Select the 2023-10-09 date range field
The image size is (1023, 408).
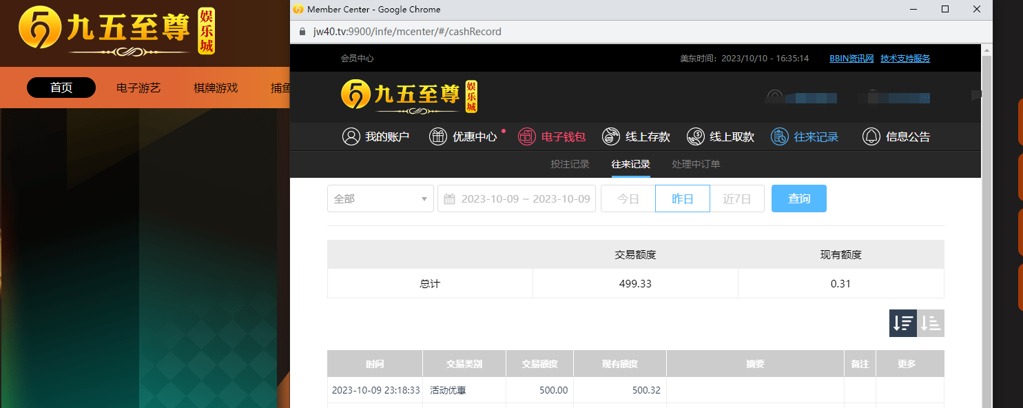(x=517, y=198)
